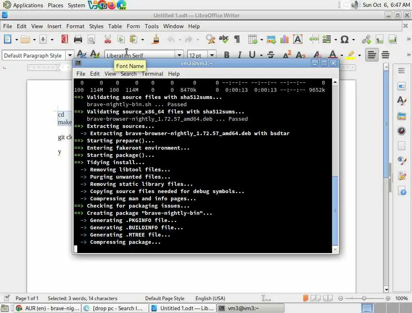Open highlighting color dropdown arrow
The height and width of the screenshot is (313, 412).
coord(359,55)
